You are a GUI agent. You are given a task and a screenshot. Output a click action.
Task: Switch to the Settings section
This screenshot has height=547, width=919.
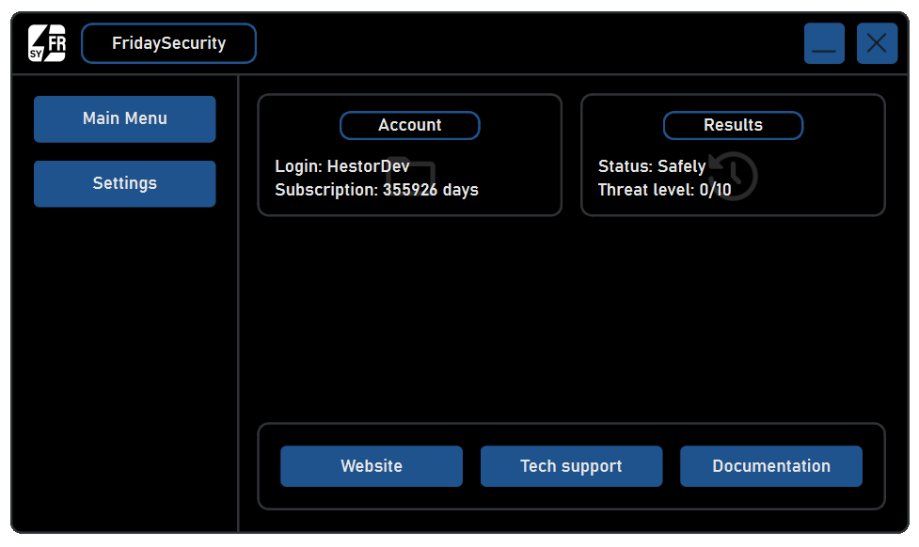point(124,183)
